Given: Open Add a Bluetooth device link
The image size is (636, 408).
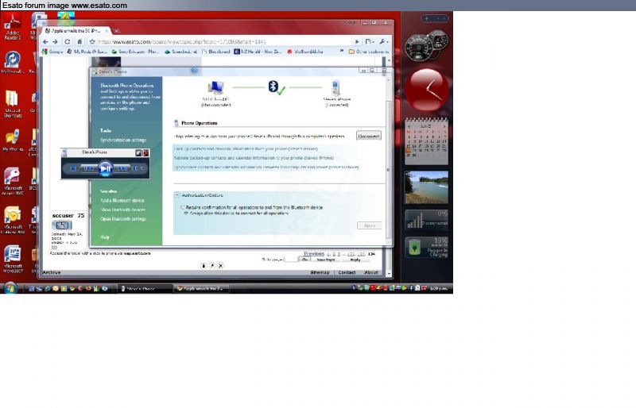Looking at the screenshot, I should 122,201.
